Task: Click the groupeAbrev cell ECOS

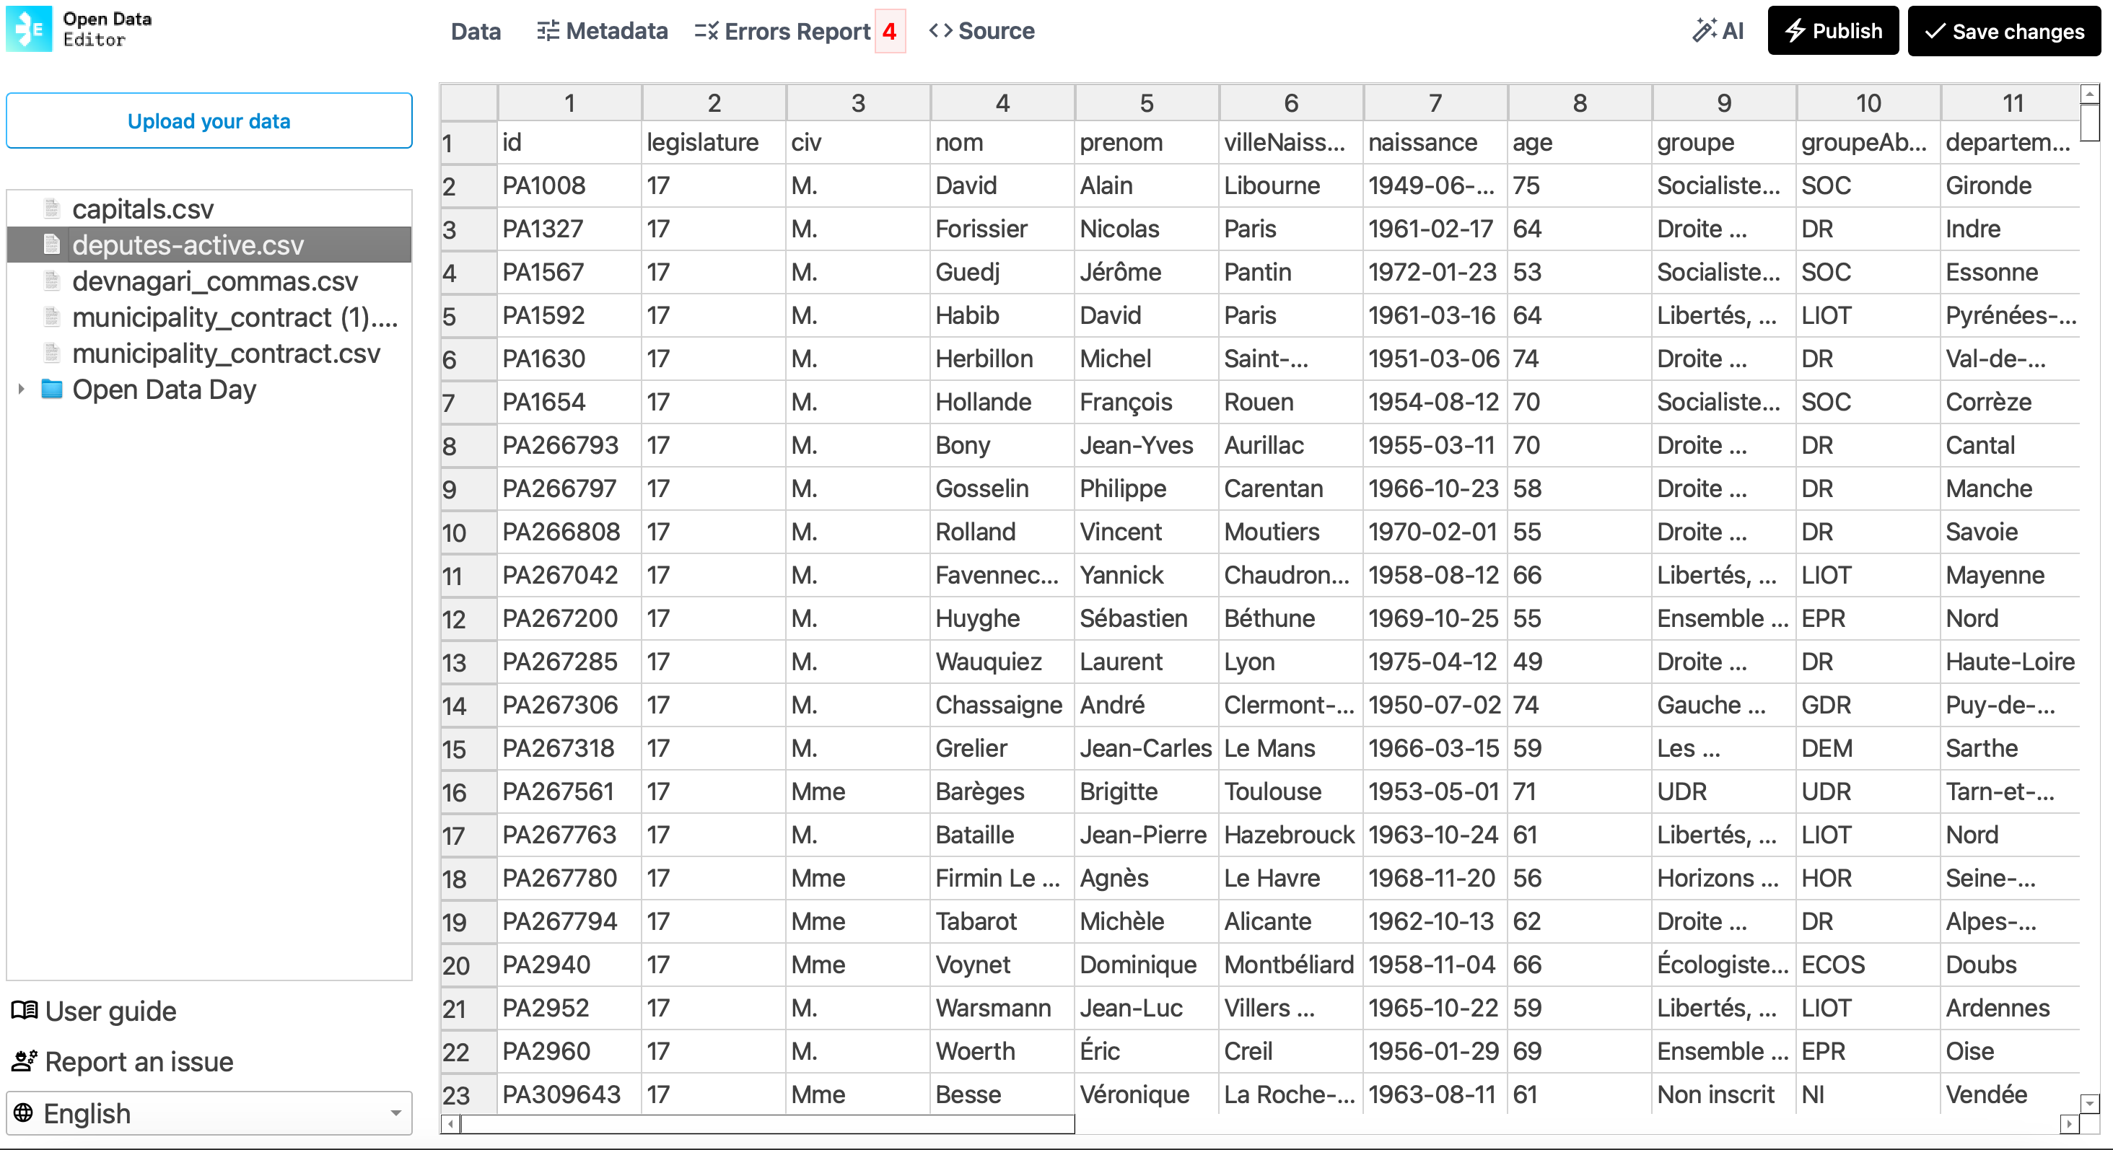Action: point(1868,965)
